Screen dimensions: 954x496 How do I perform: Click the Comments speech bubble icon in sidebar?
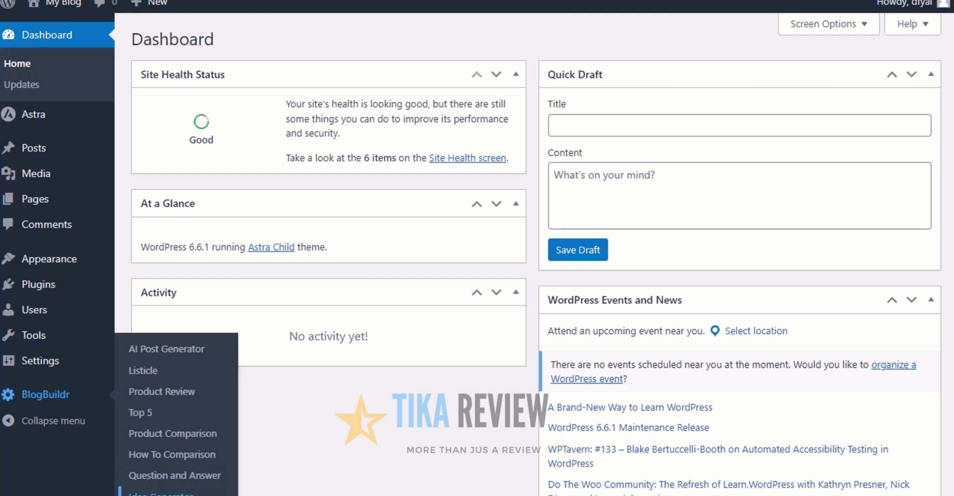[x=8, y=224]
